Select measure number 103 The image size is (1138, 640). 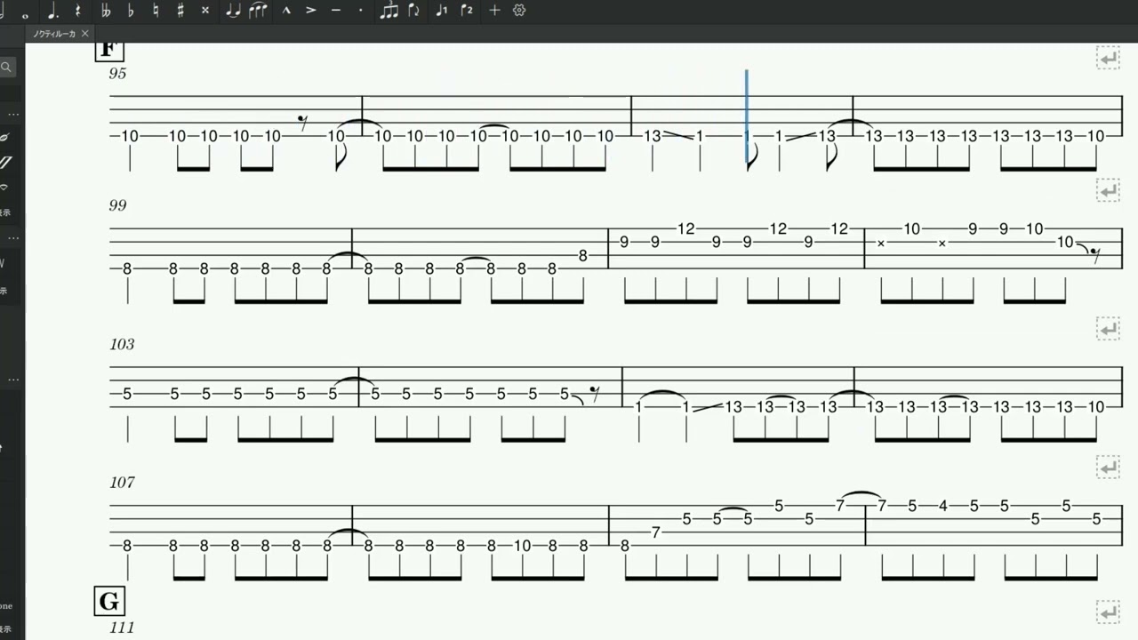[122, 344]
